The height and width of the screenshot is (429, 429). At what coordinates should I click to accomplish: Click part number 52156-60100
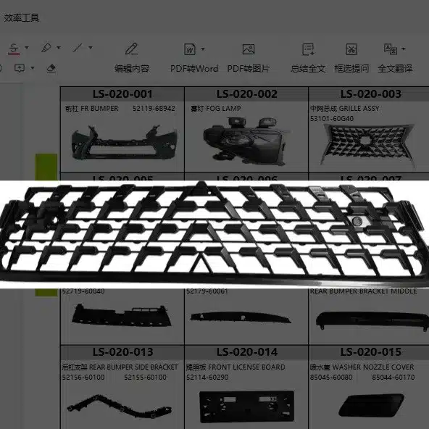click(83, 378)
